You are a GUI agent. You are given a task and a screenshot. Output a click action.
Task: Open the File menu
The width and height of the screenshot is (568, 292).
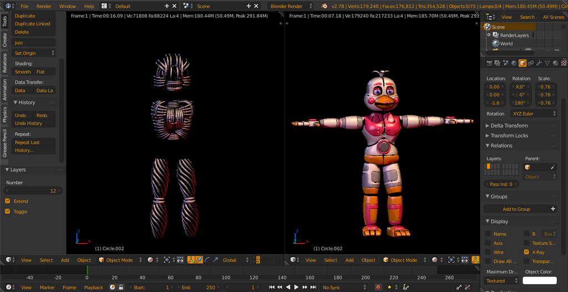24,6
